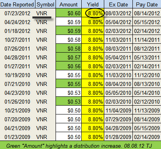This screenshot has height=149, width=161.
Task: Click the Date Reported column header
Action: [17, 4]
